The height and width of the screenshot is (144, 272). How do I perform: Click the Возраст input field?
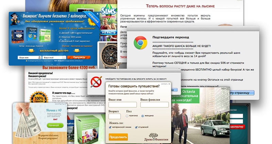(x=115, y=116)
